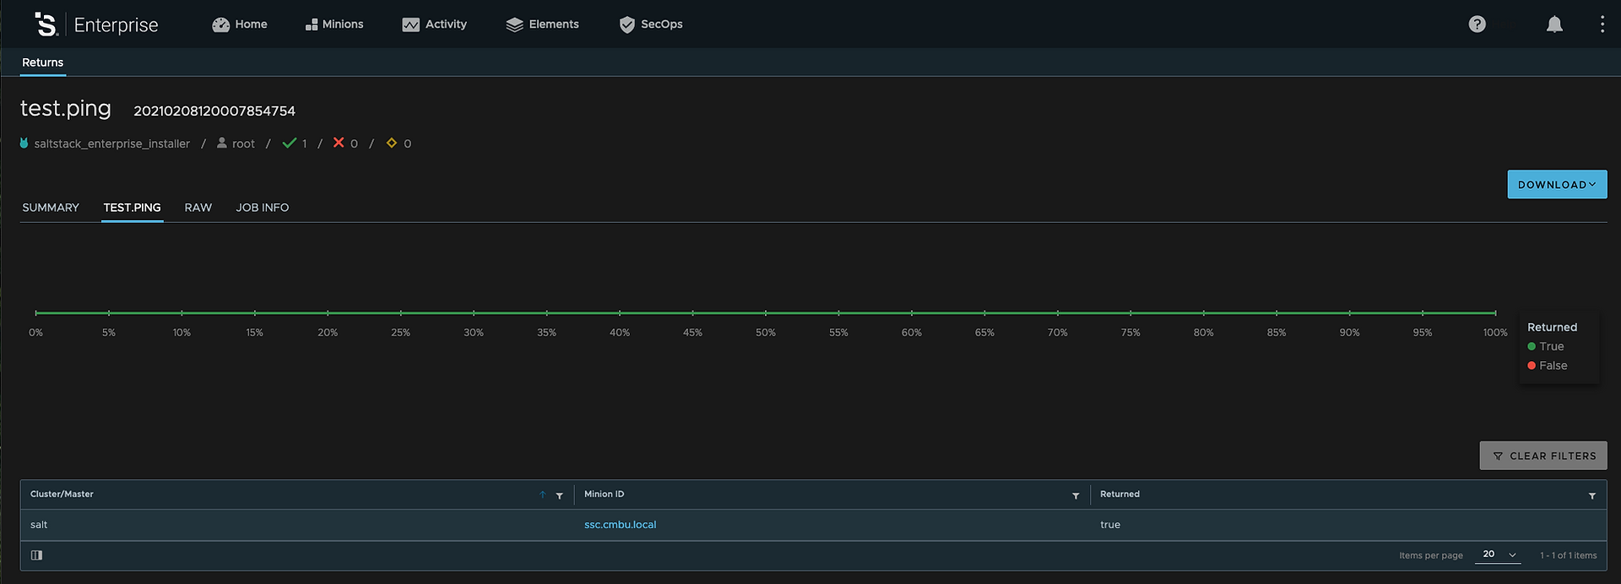Filter the Minion ID column

tap(1076, 495)
